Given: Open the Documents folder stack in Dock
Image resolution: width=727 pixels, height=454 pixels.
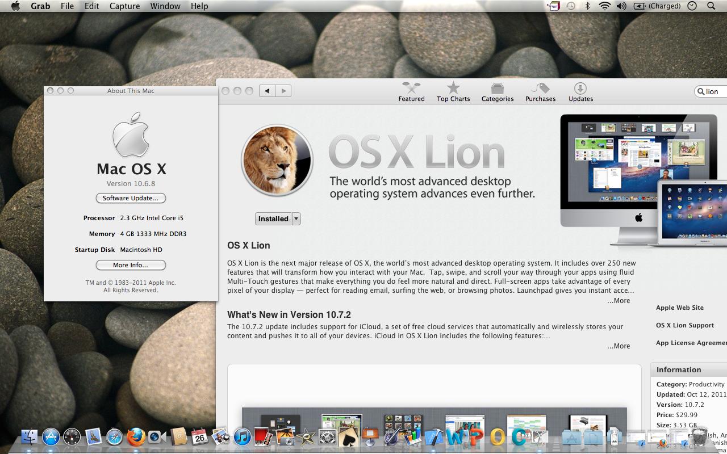Looking at the screenshot, I should click(x=593, y=437).
